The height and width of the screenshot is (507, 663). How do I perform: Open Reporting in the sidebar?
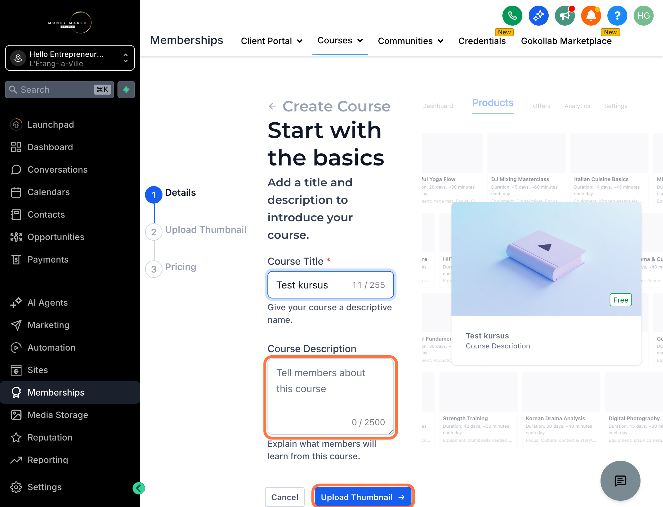coord(70,460)
